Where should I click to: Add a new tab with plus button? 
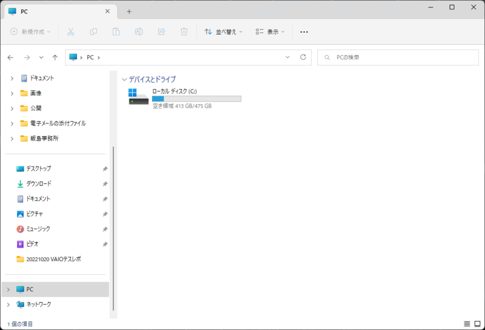(129, 12)
